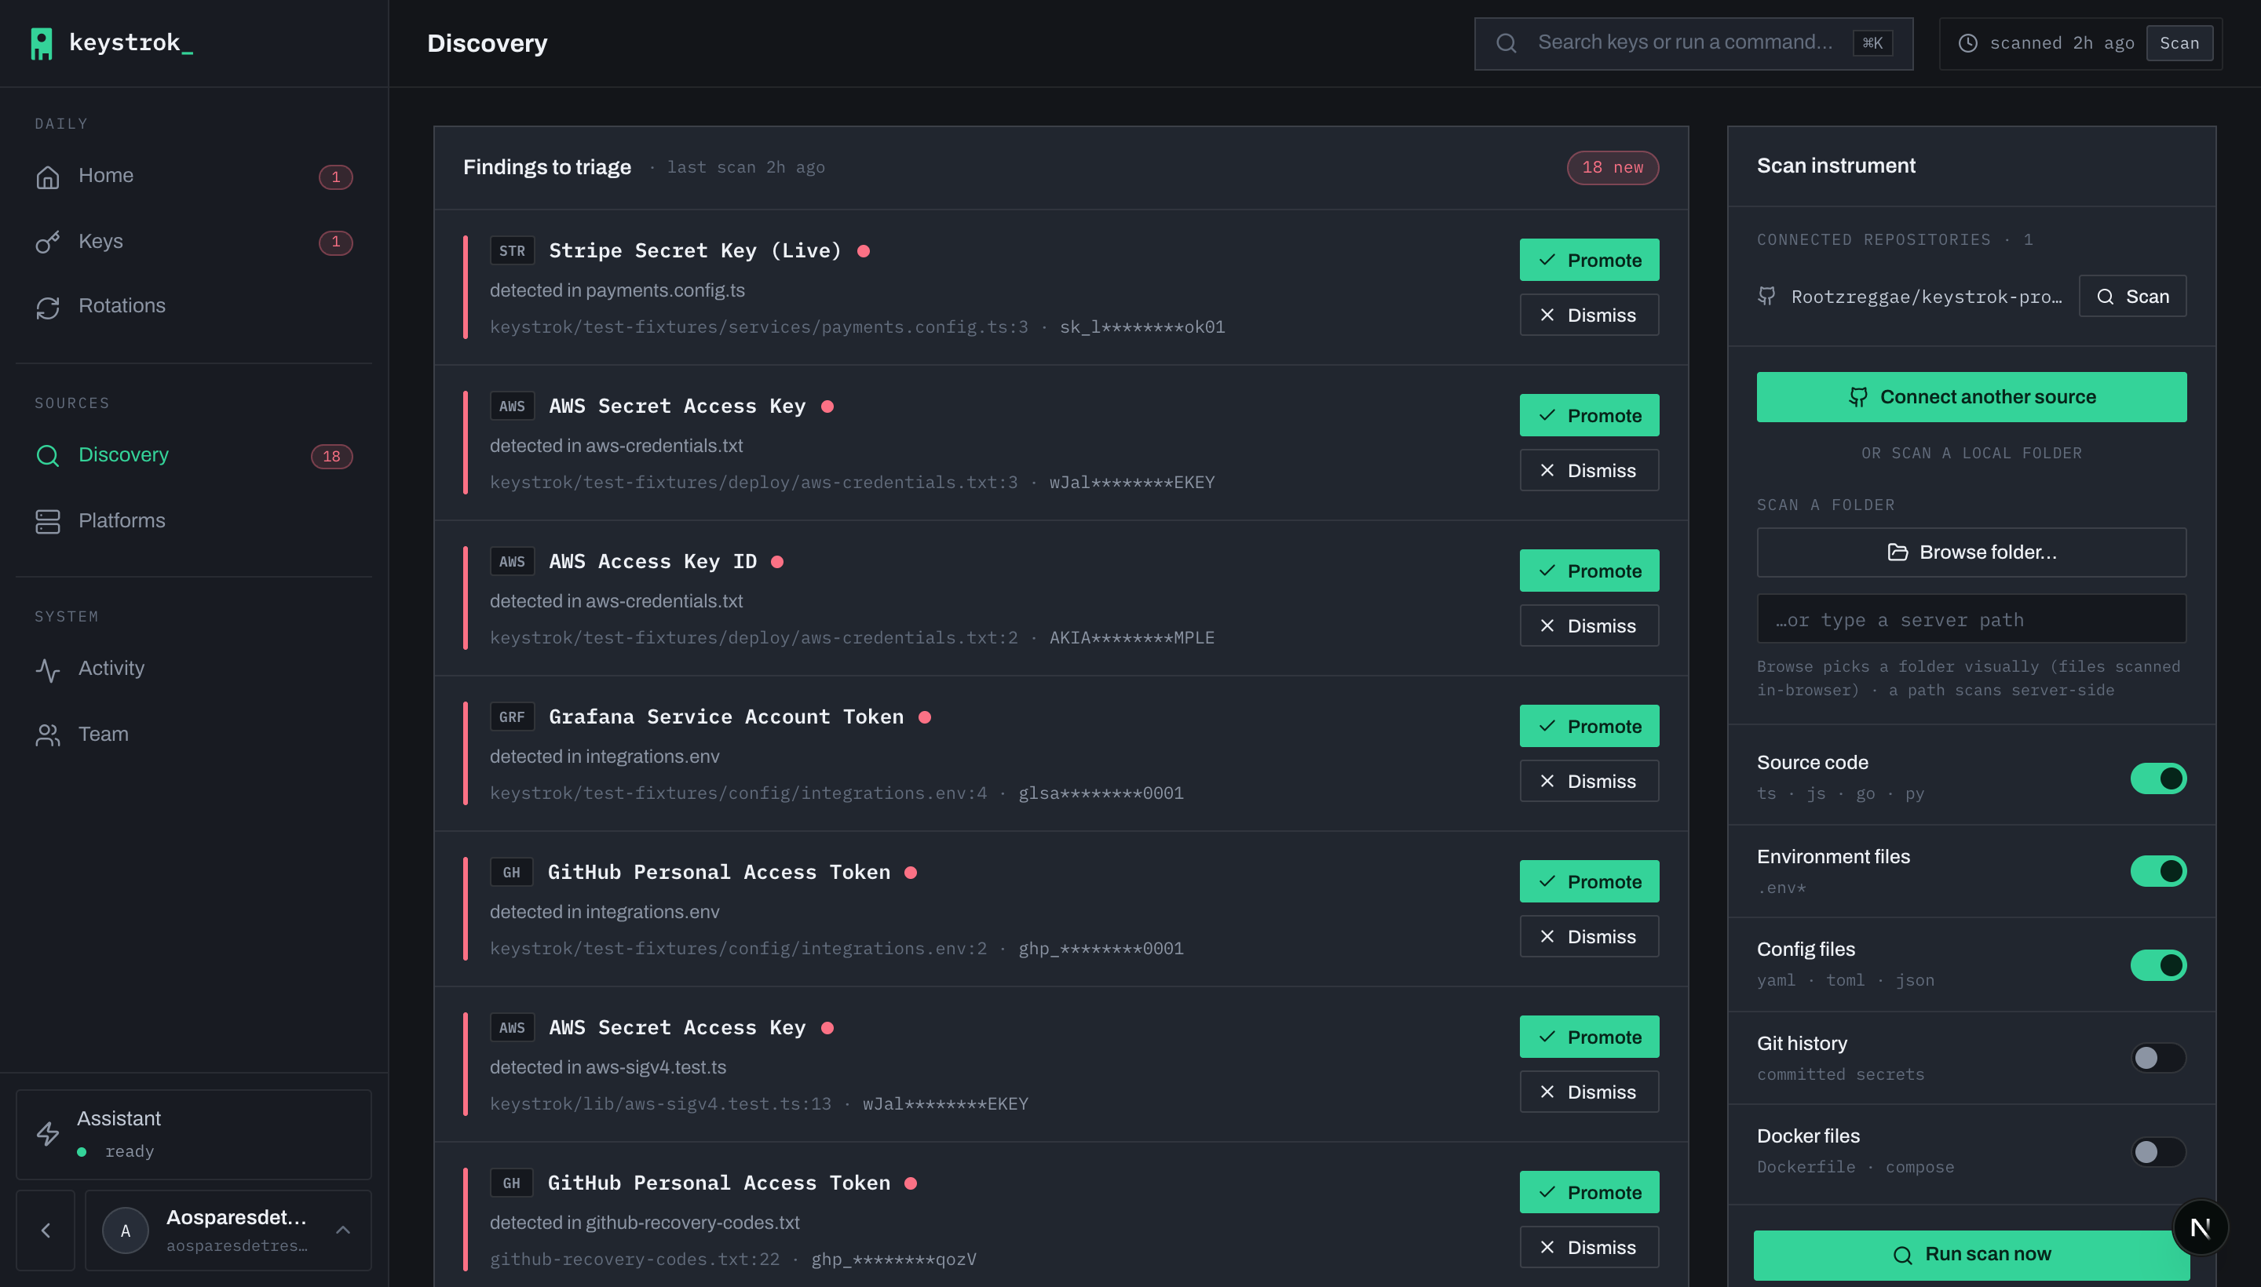Click the 18 new badge in Findings header
This screenshot has width=2261, height=1287.
pos(1613,168)
